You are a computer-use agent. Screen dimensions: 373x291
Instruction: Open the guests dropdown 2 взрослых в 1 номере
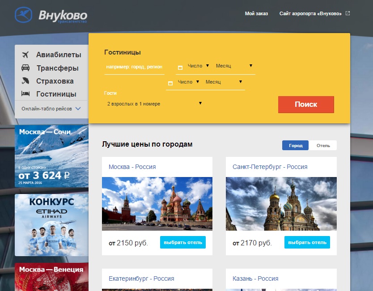154,104
